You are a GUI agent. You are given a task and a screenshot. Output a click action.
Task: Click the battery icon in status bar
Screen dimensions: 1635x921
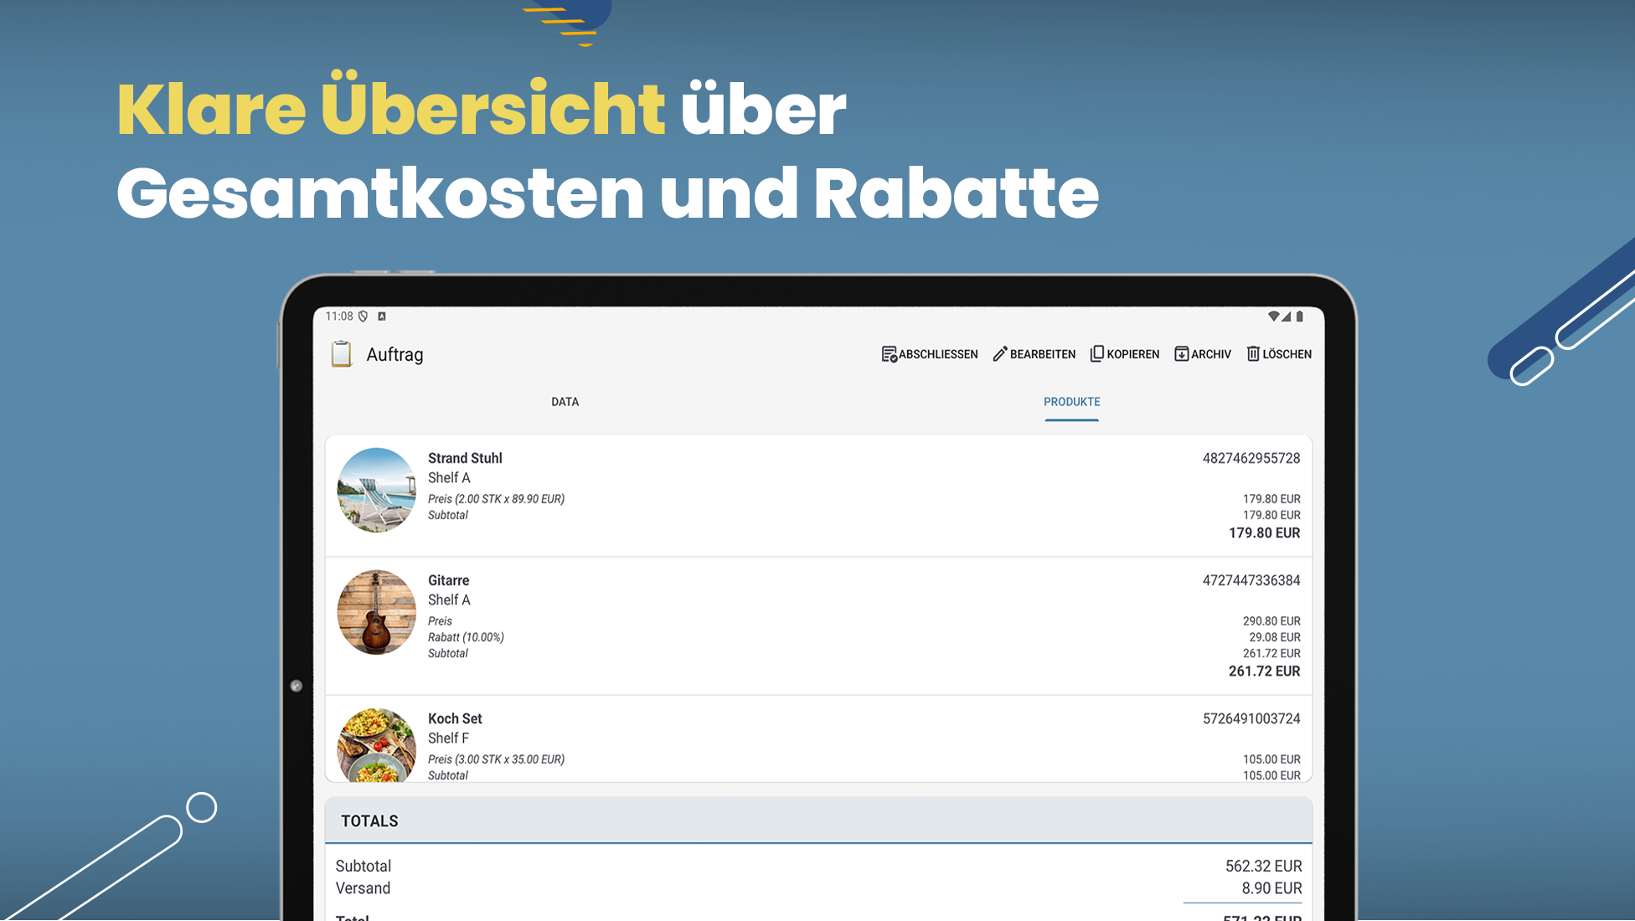click(x=1300, y=316)
